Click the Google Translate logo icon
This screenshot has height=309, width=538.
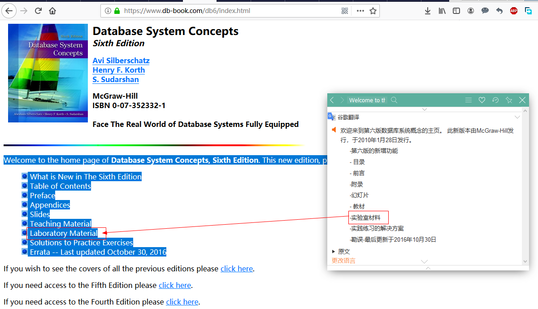[x=332, y=117]
